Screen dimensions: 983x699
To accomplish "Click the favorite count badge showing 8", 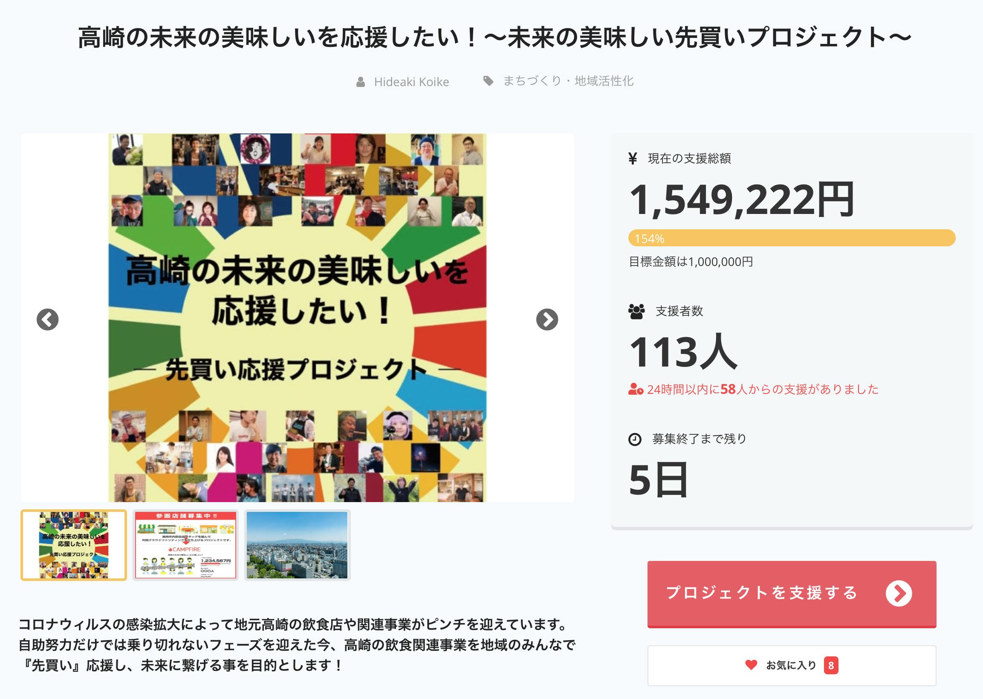I will click(831, 665).
